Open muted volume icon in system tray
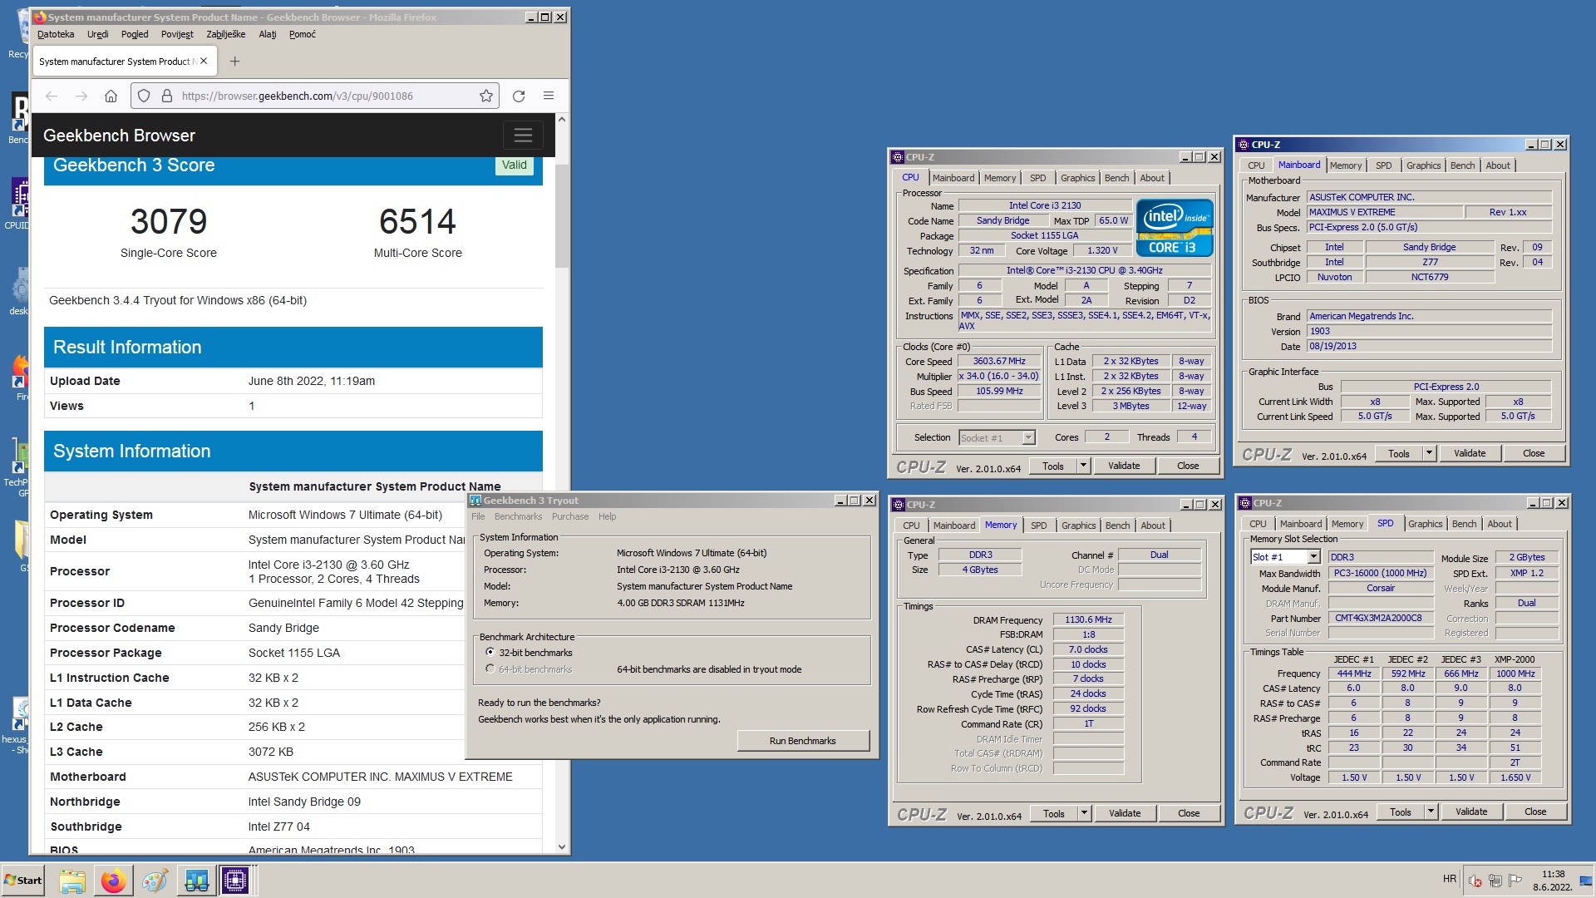Screen dimensions: 1596x898 point(1475,881)
